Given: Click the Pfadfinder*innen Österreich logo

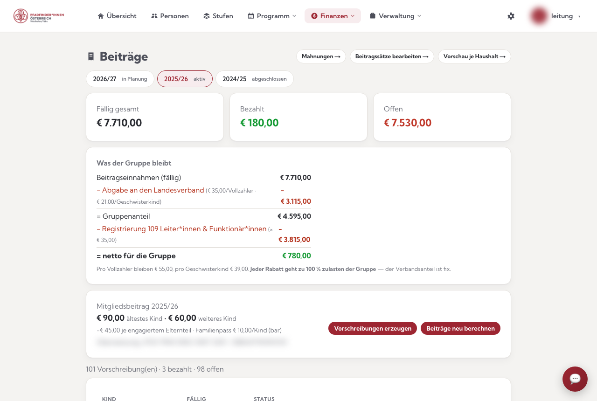Looking at the screenshot, I should (39, 16).
